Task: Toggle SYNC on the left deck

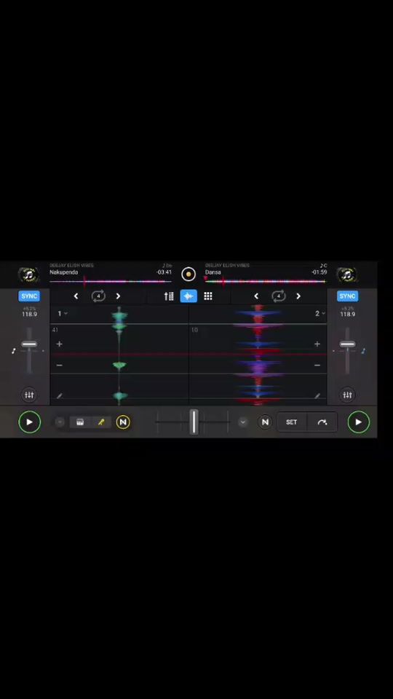Action: (x=29, y=296)
